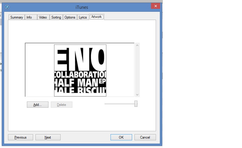Confirm changes with OK

click(x=121, y=137)
